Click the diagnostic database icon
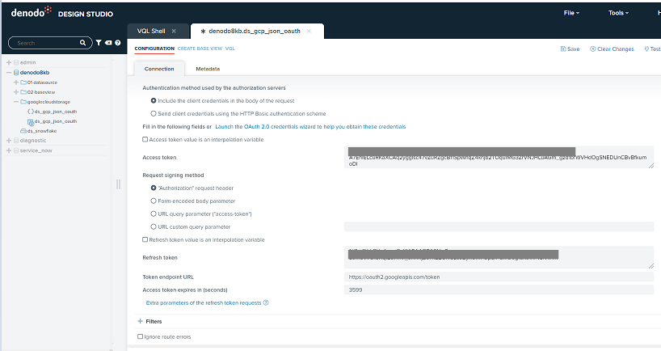This screenshot has height=351, width=661. coord(16,141)
